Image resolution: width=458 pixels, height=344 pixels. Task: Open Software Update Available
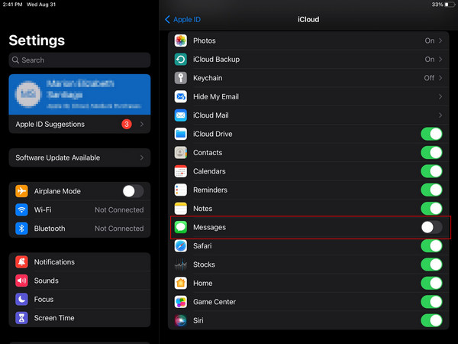79,157
